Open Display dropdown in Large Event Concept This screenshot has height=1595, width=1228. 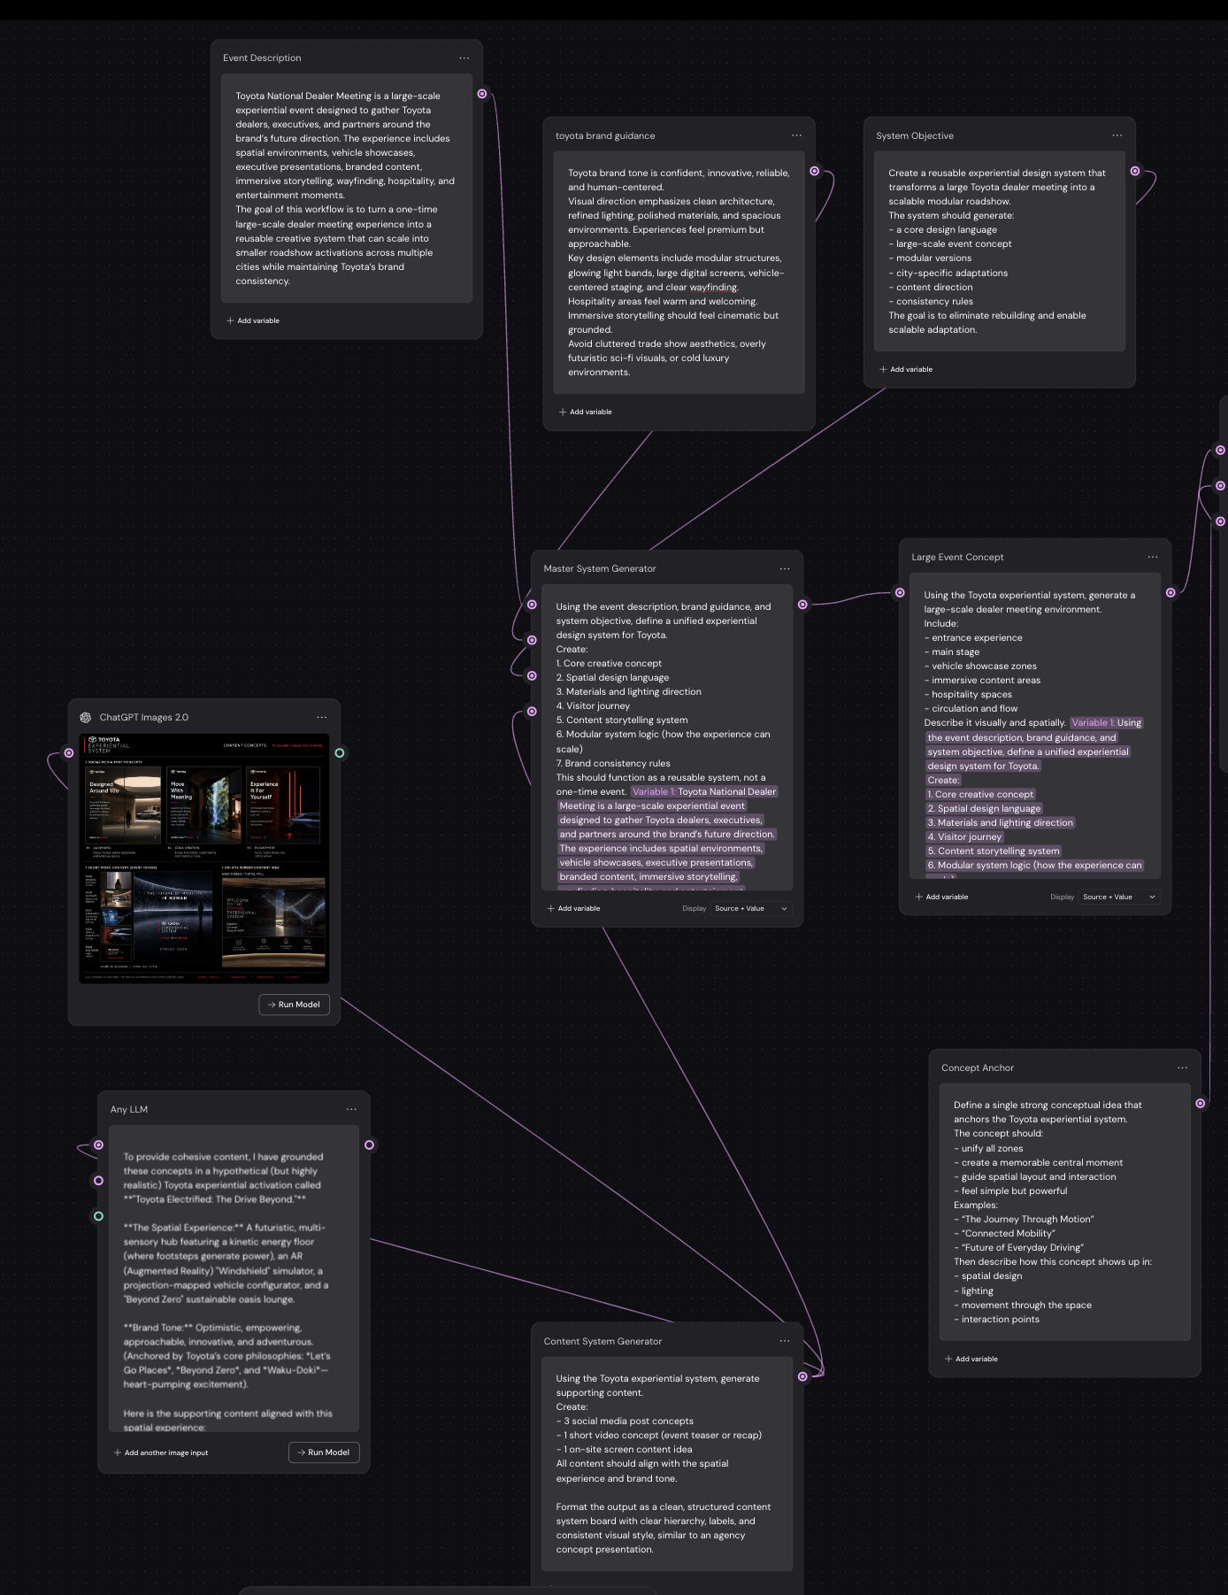coord(1119,897)
